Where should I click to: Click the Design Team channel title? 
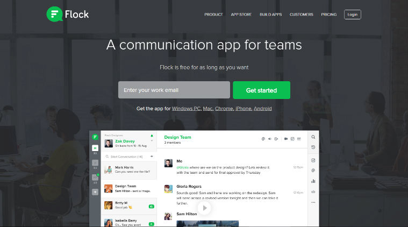[177, 137]
